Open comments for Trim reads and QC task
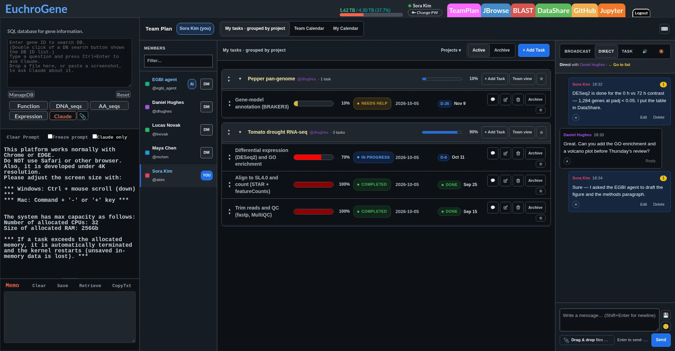675x351 pixels. point(493,208)
